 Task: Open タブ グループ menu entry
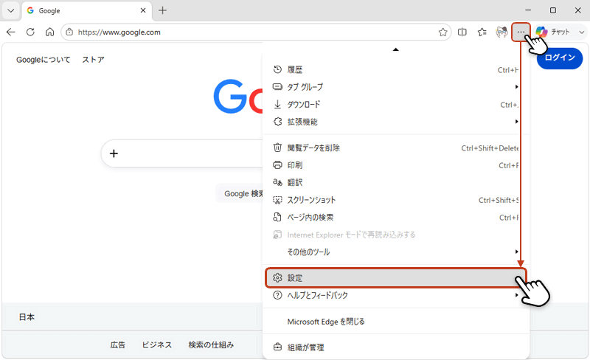point(396,87)
